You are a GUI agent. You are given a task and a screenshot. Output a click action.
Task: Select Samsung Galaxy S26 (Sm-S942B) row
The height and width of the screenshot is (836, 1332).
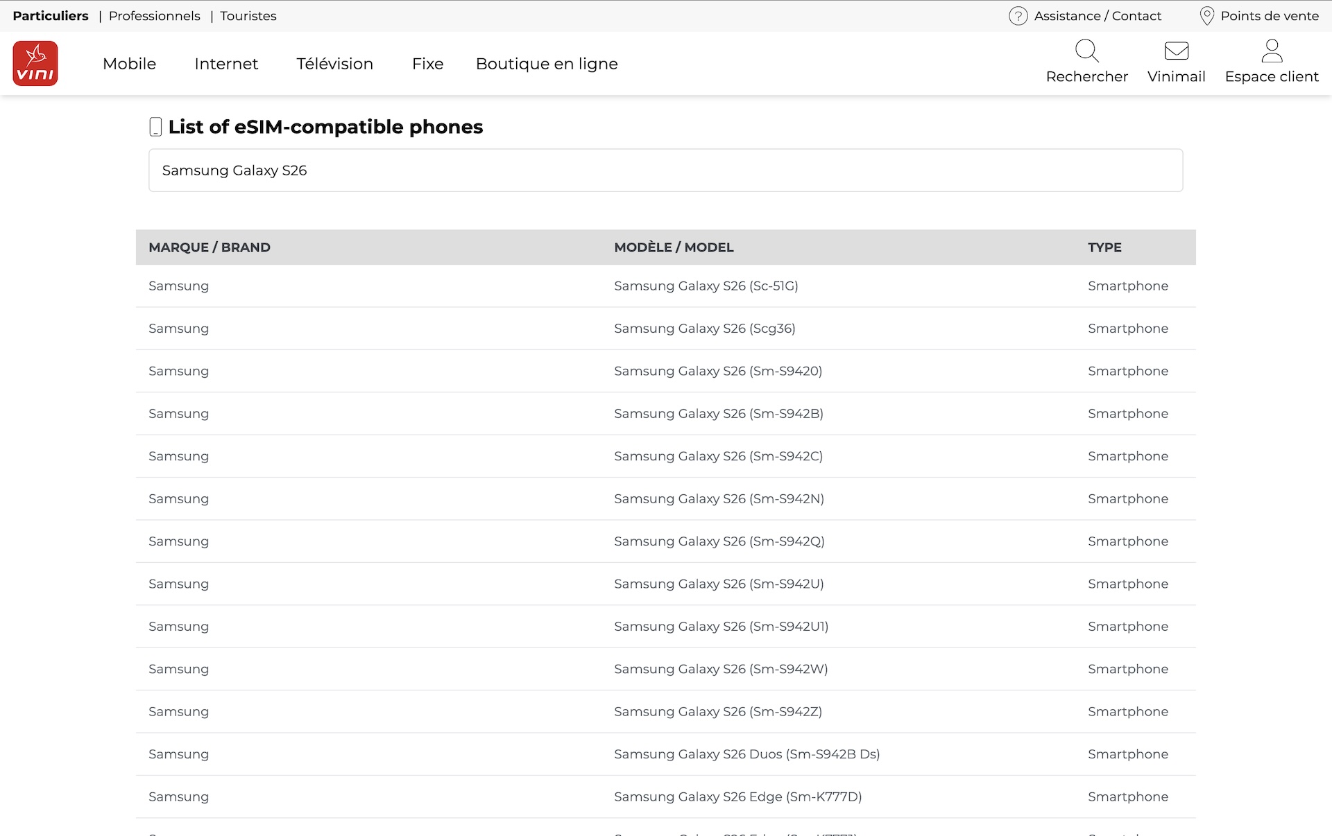tap(718, 414)
